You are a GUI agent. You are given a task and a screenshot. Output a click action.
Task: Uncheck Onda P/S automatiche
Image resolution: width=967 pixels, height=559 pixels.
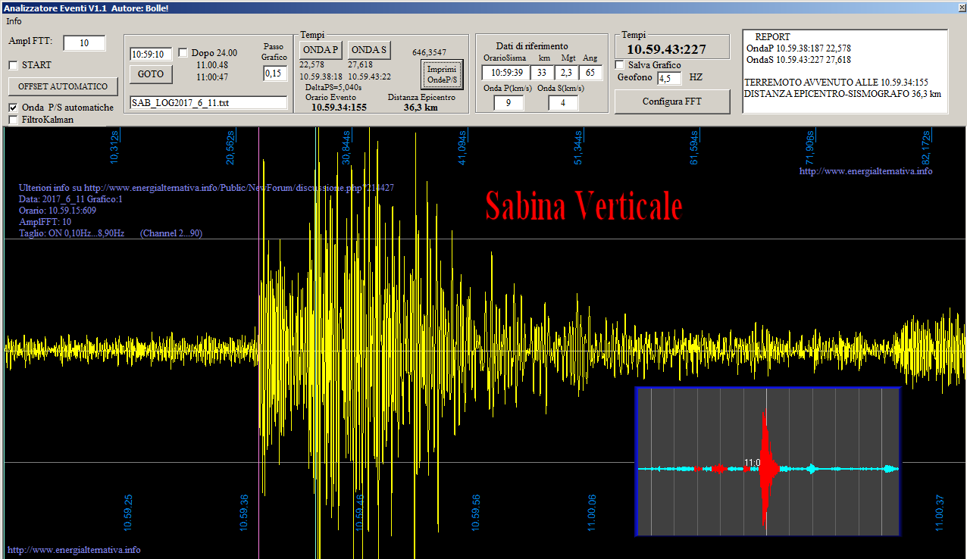tap(13, 108)
